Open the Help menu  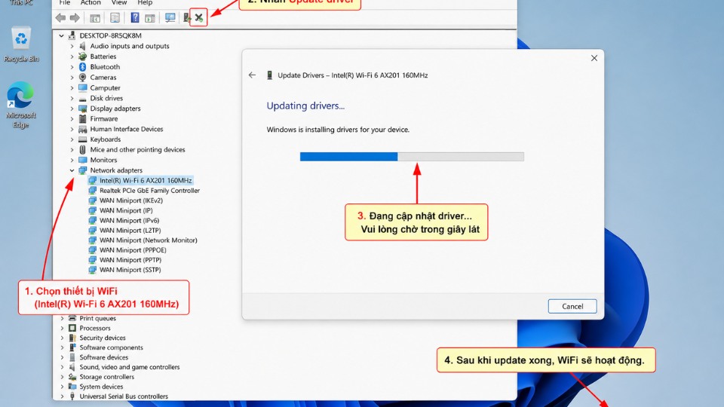[145, 3]
